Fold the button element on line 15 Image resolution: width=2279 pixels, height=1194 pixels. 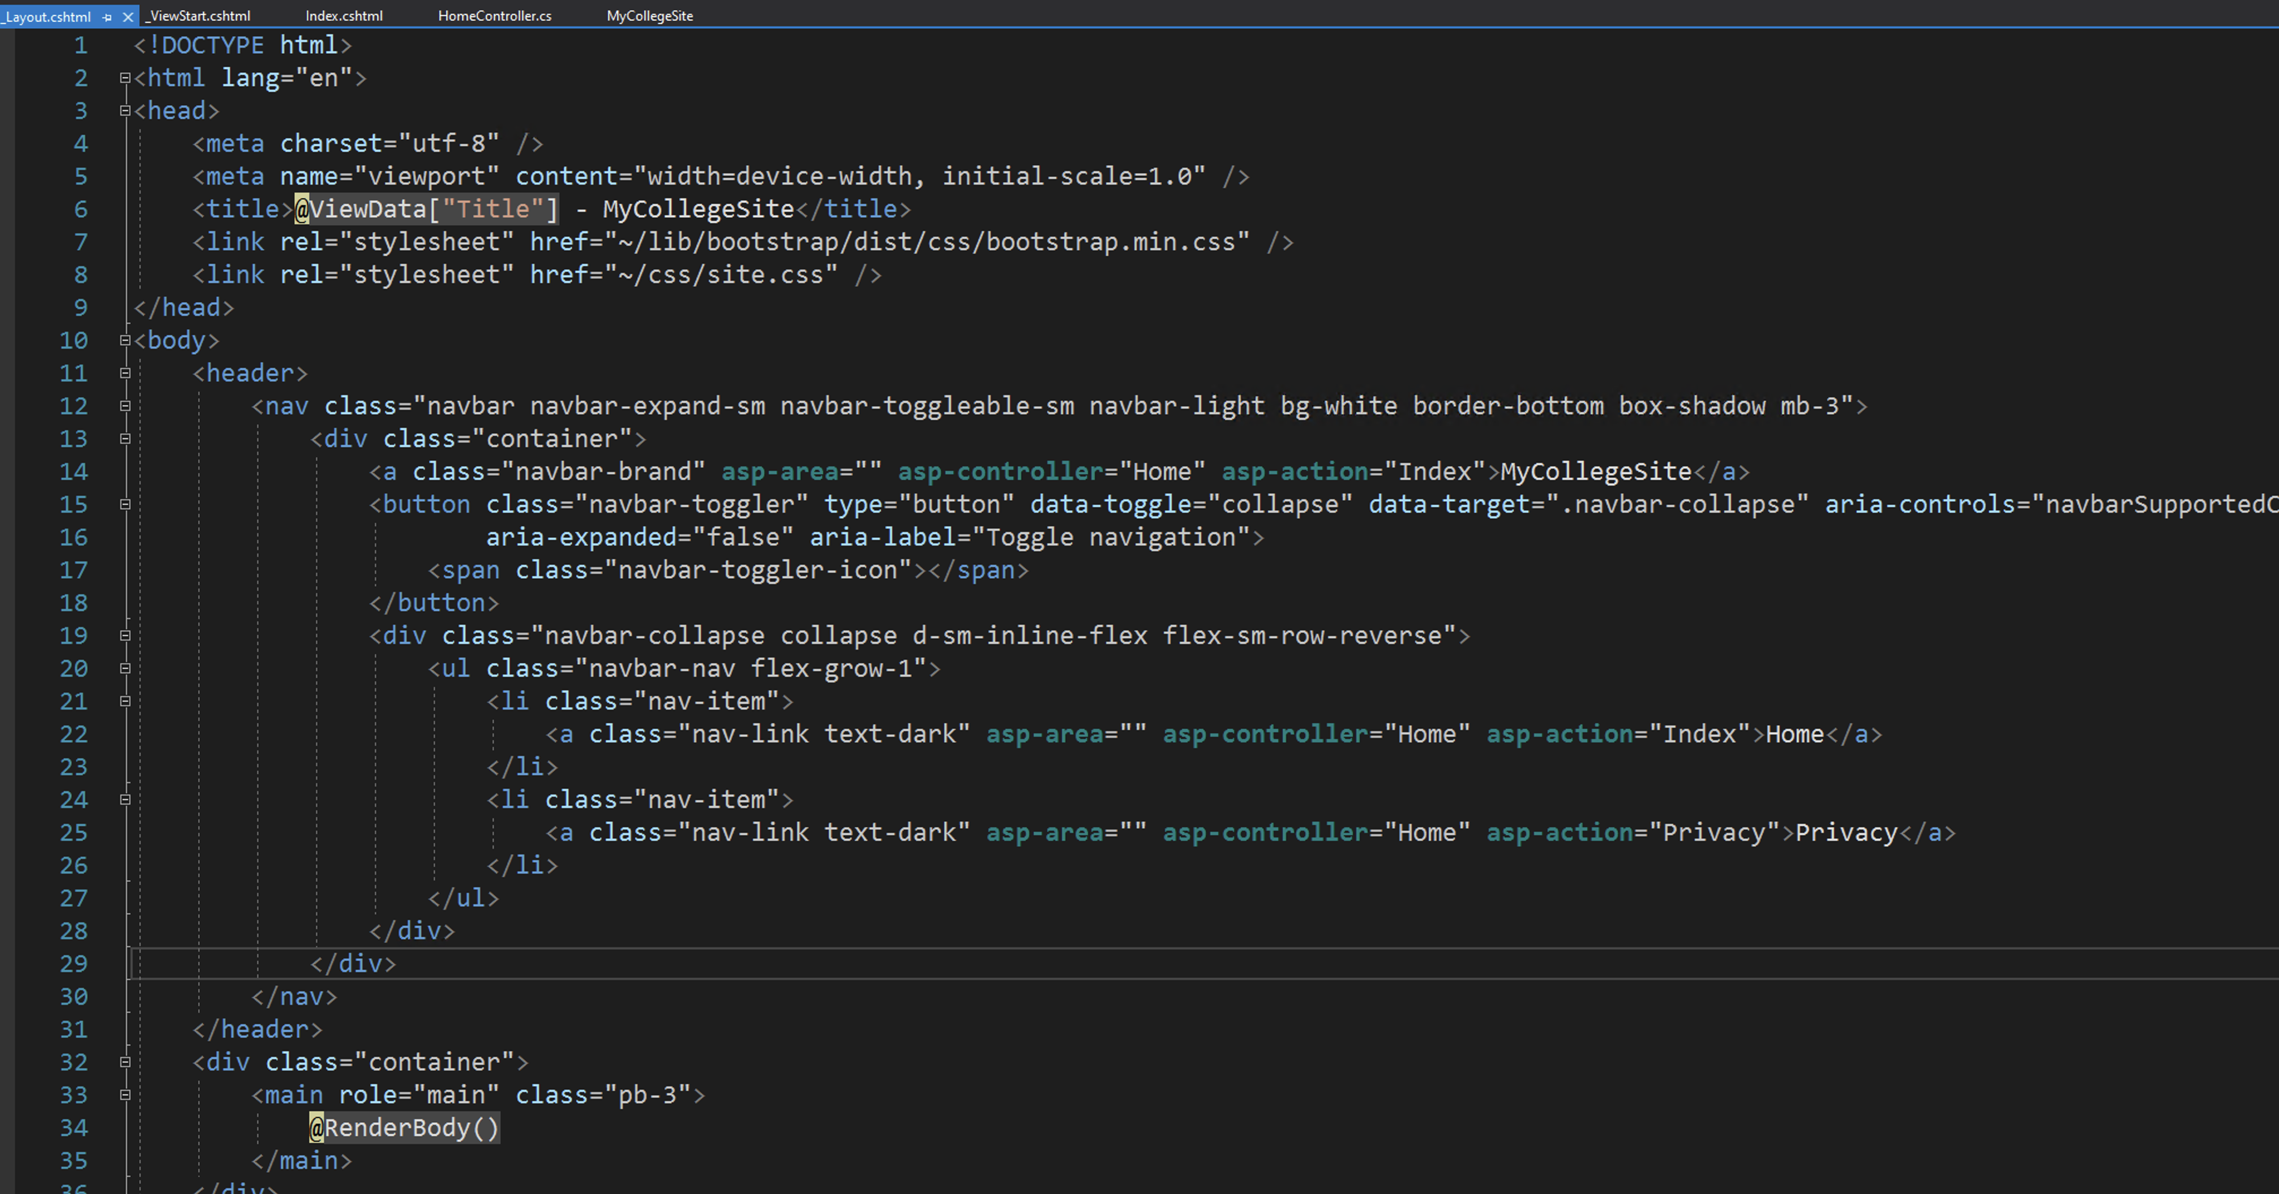click(x=125, y=504)
